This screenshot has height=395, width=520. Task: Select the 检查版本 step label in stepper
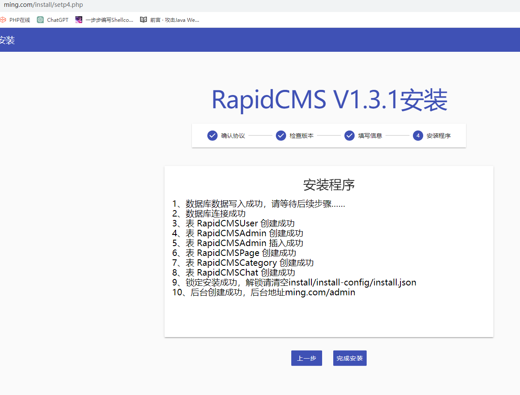(x=302, y=136)
